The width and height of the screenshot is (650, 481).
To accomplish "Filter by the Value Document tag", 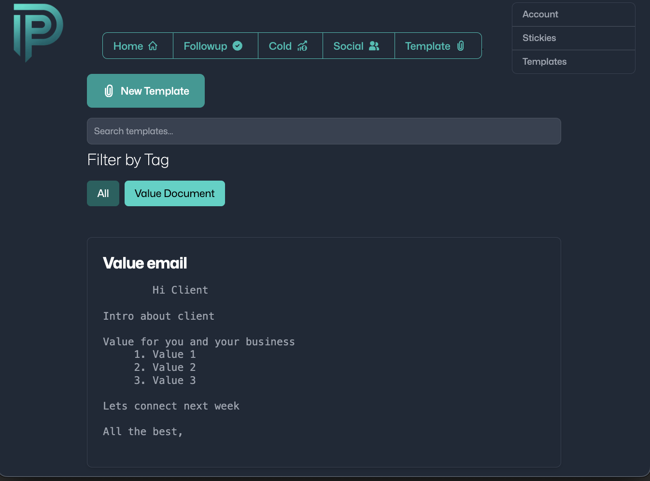I will pyautogui.click(x=174, y=194).
